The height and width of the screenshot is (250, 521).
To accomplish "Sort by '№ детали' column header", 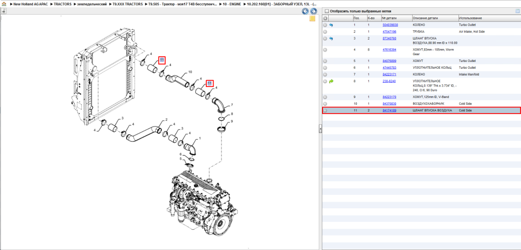I will coord(396,18).
